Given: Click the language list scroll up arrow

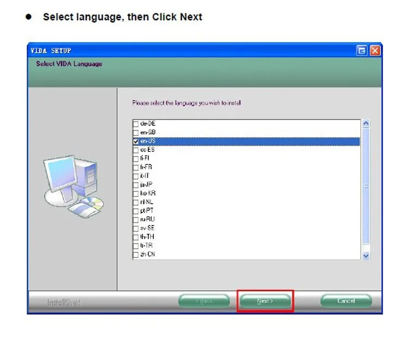Looking at the screenshot, I should click(x=366, y=123).
